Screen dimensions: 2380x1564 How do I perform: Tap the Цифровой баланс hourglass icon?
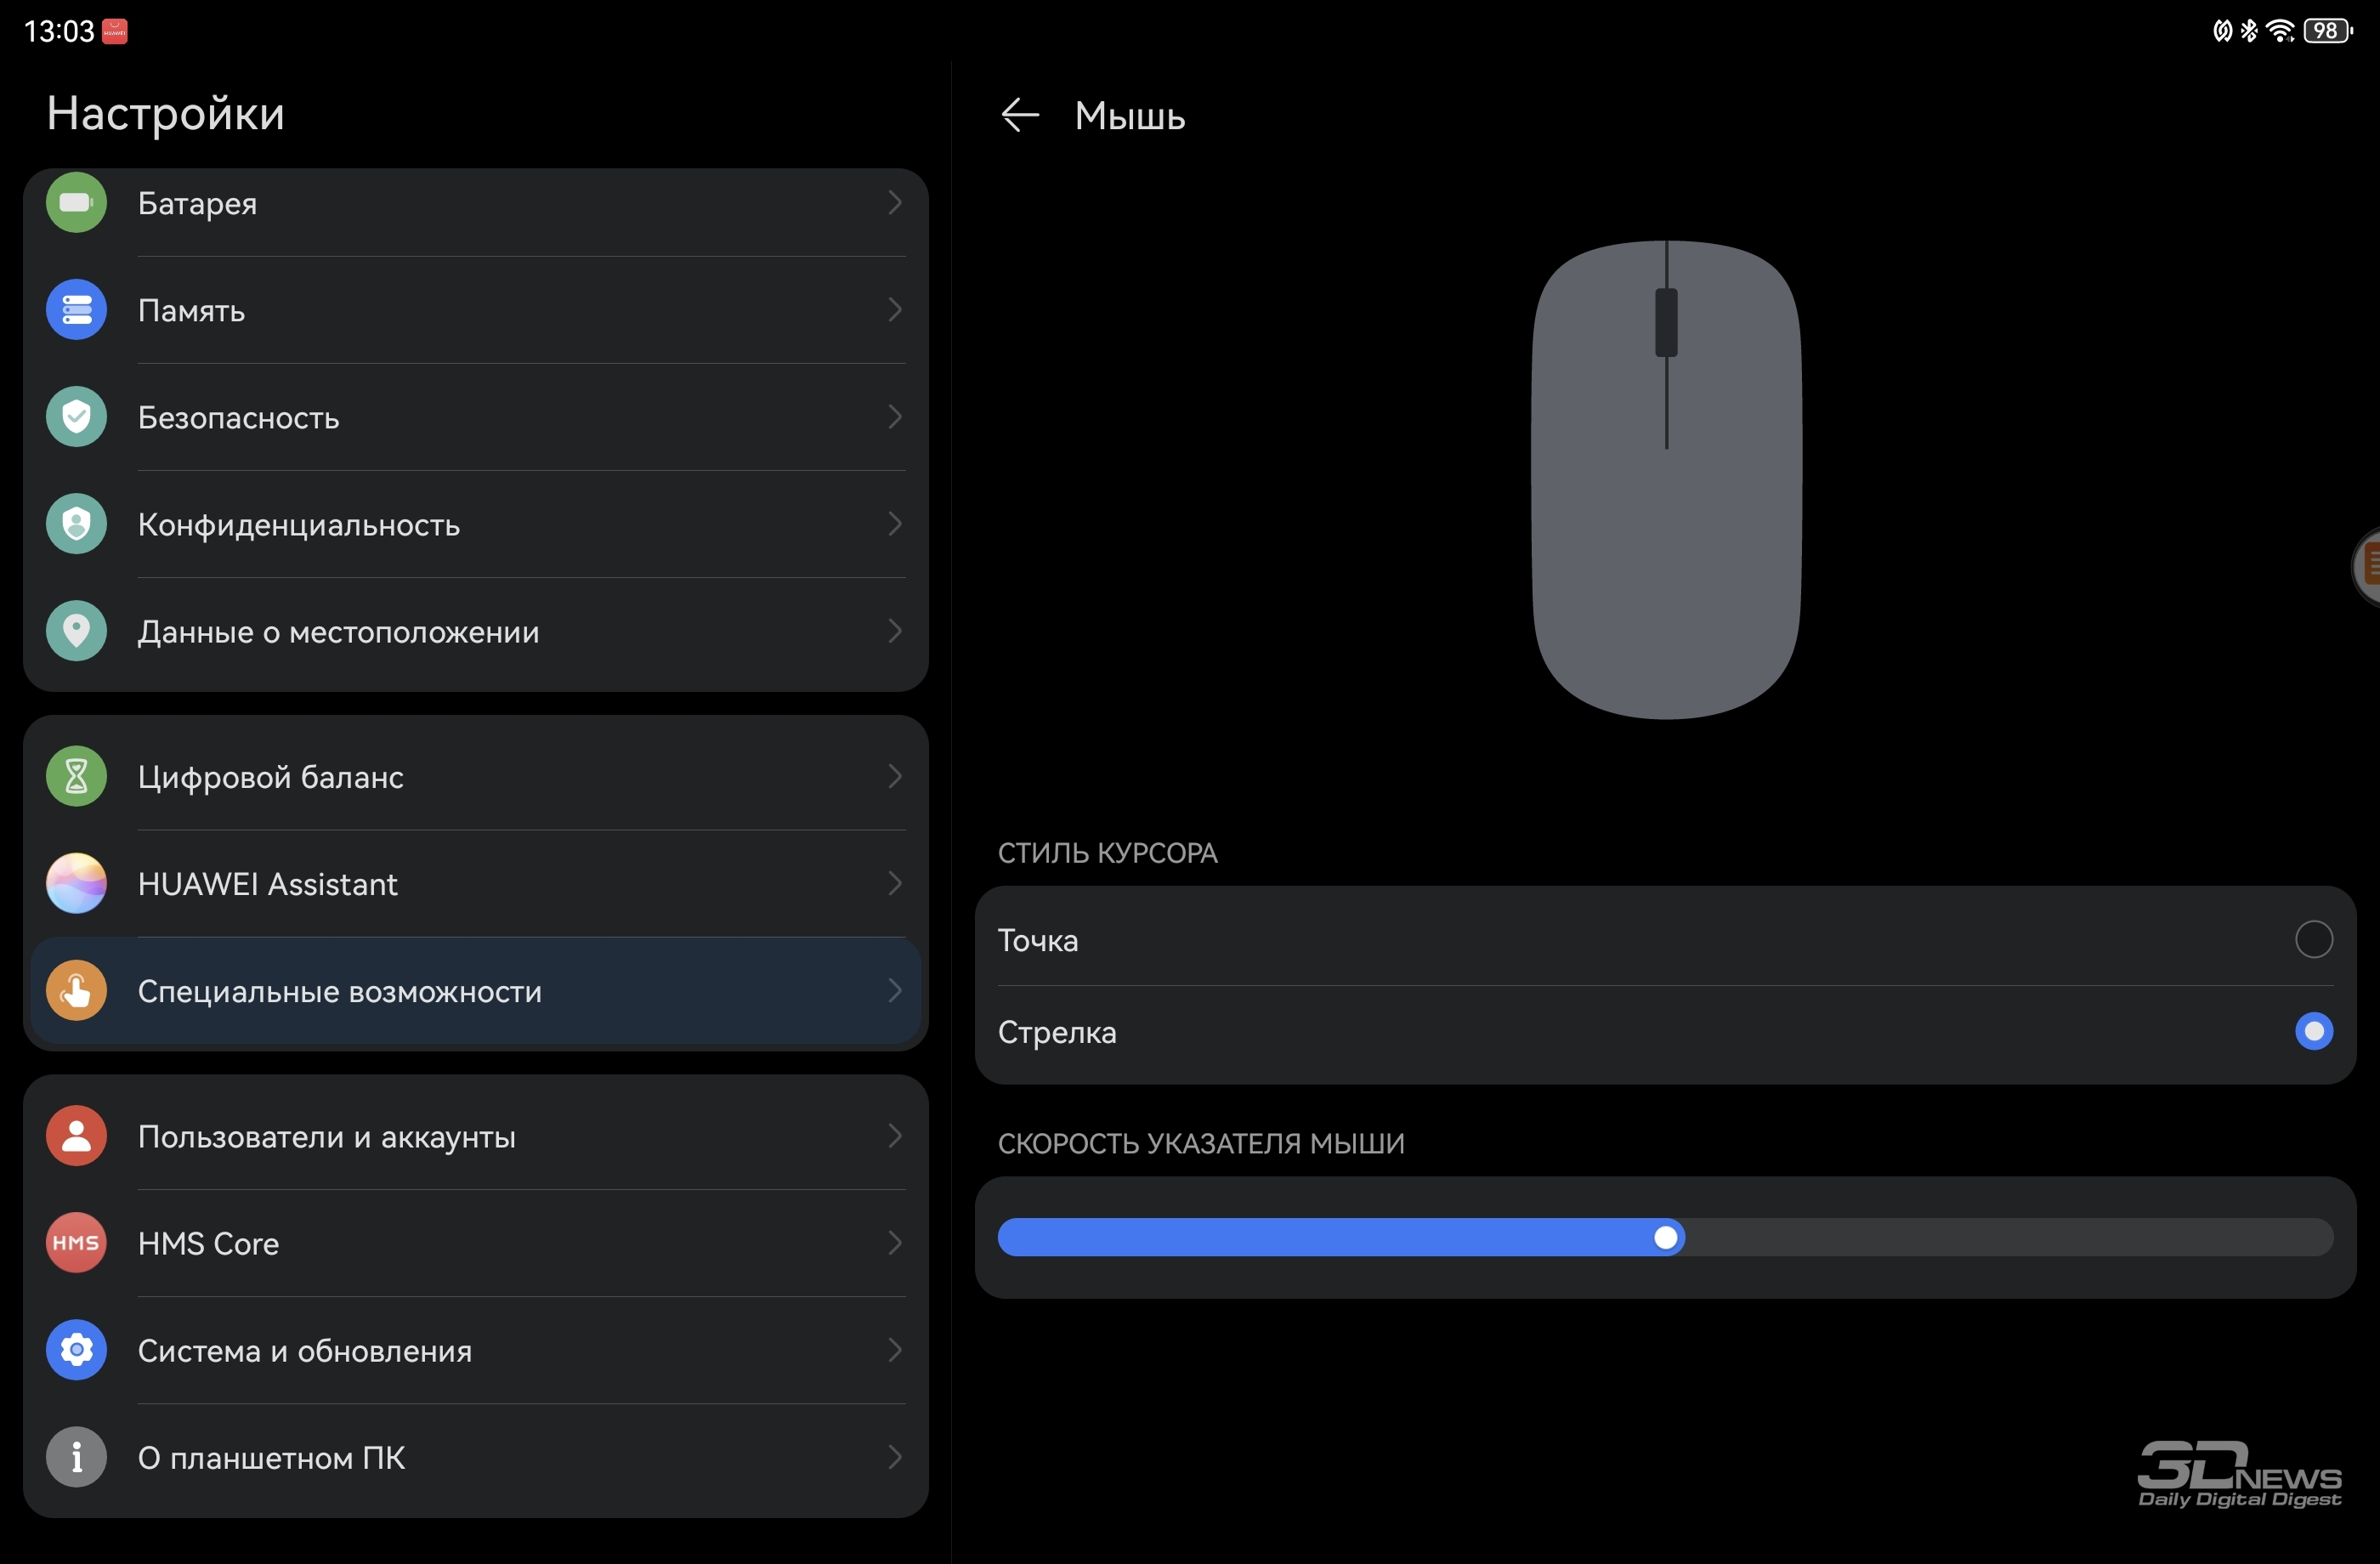click(76, 776)
